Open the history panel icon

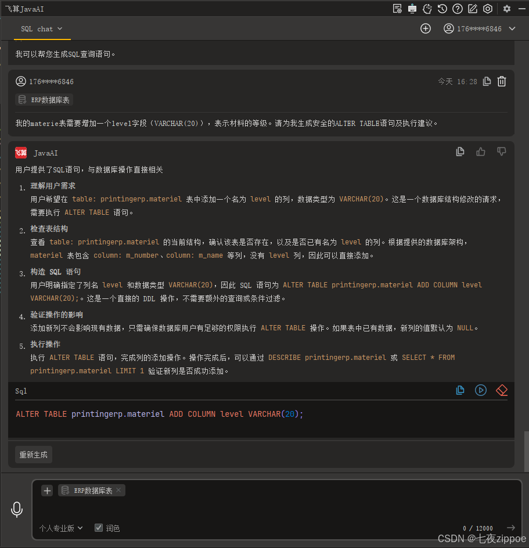tap(441, 9)
